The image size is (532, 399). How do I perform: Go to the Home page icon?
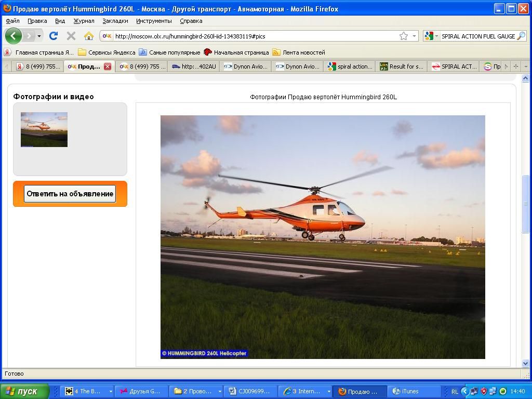(x=89, y=36)
